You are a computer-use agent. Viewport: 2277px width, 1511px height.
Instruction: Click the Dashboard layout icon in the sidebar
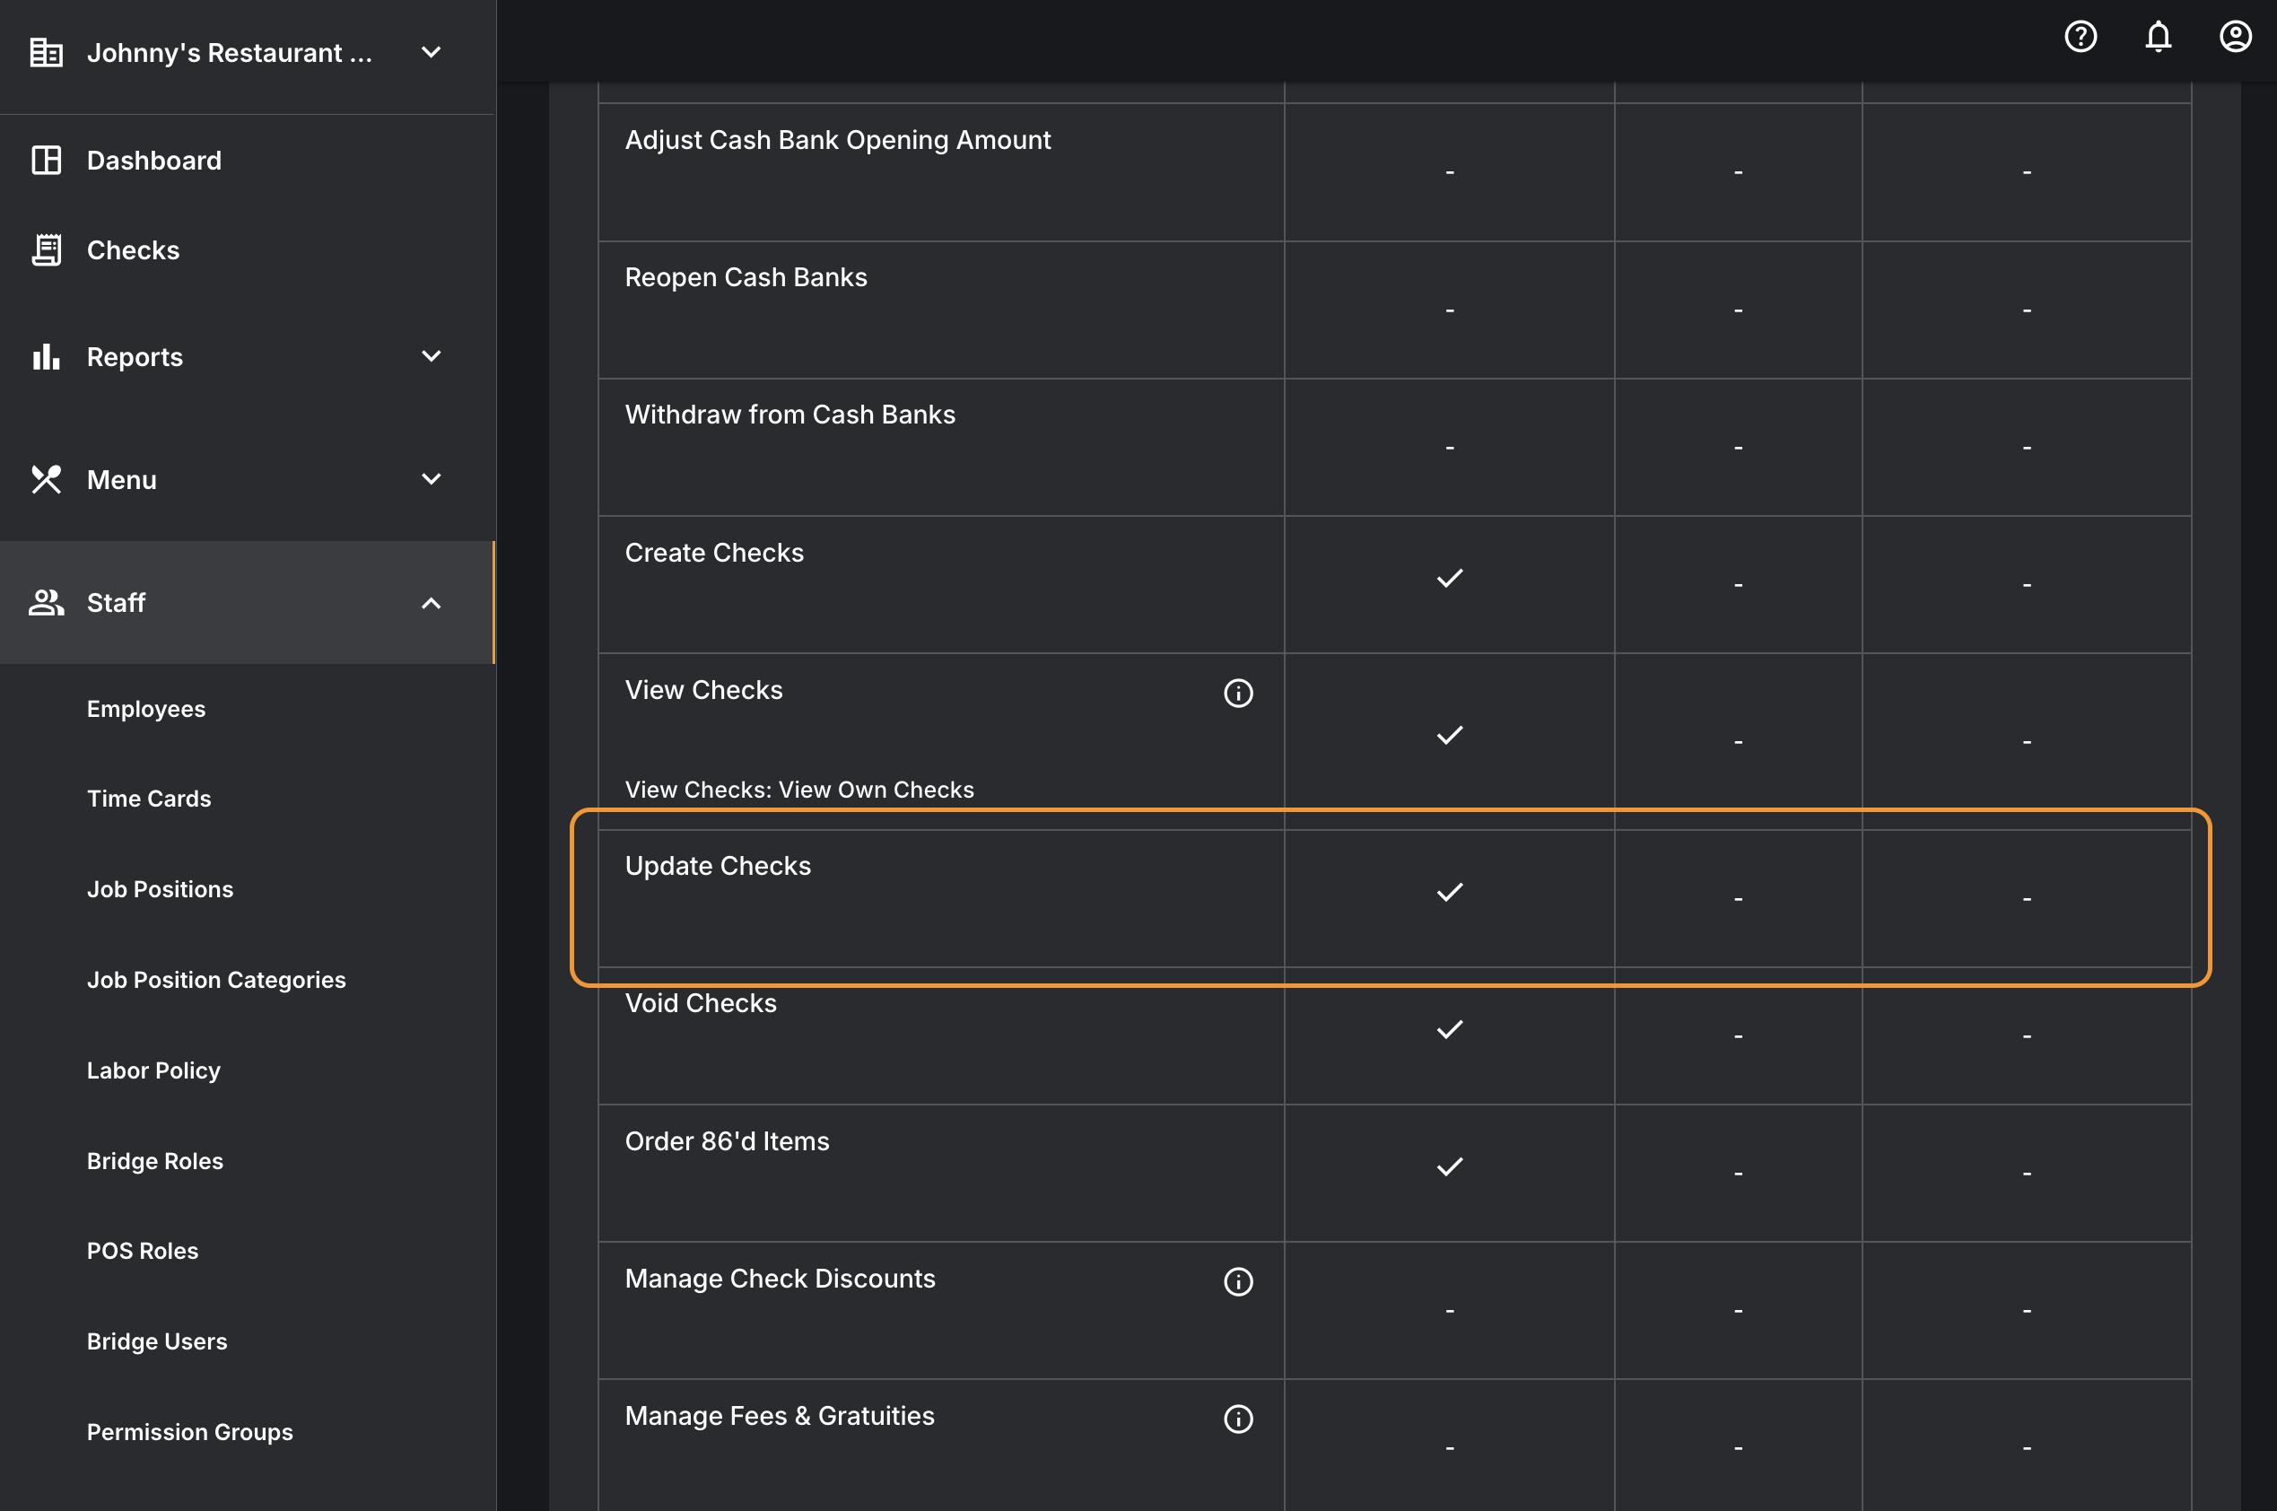pyautogui.click(x=47, y=160)
